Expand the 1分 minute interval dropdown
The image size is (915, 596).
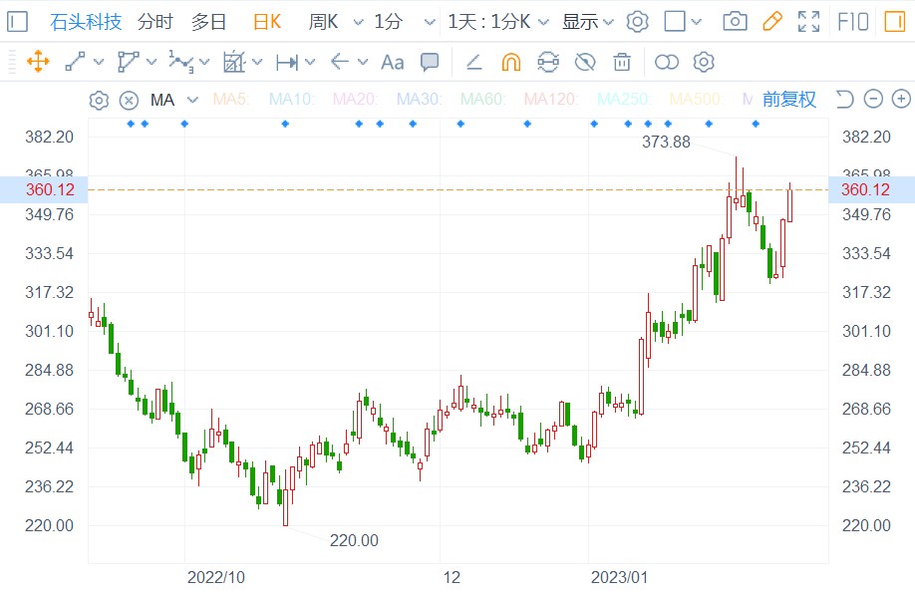(x=429, y=21)
